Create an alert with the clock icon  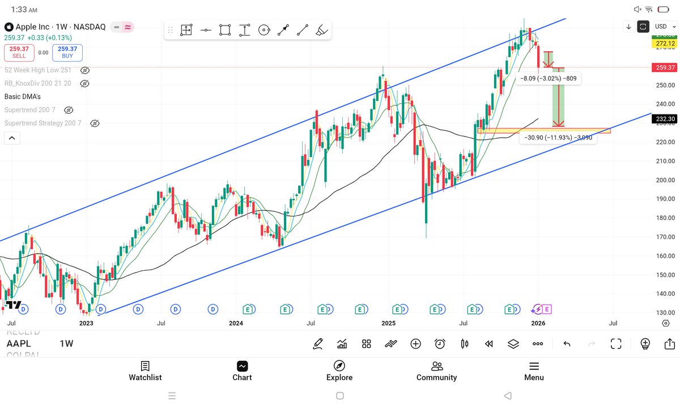click(x=439, y=344)
